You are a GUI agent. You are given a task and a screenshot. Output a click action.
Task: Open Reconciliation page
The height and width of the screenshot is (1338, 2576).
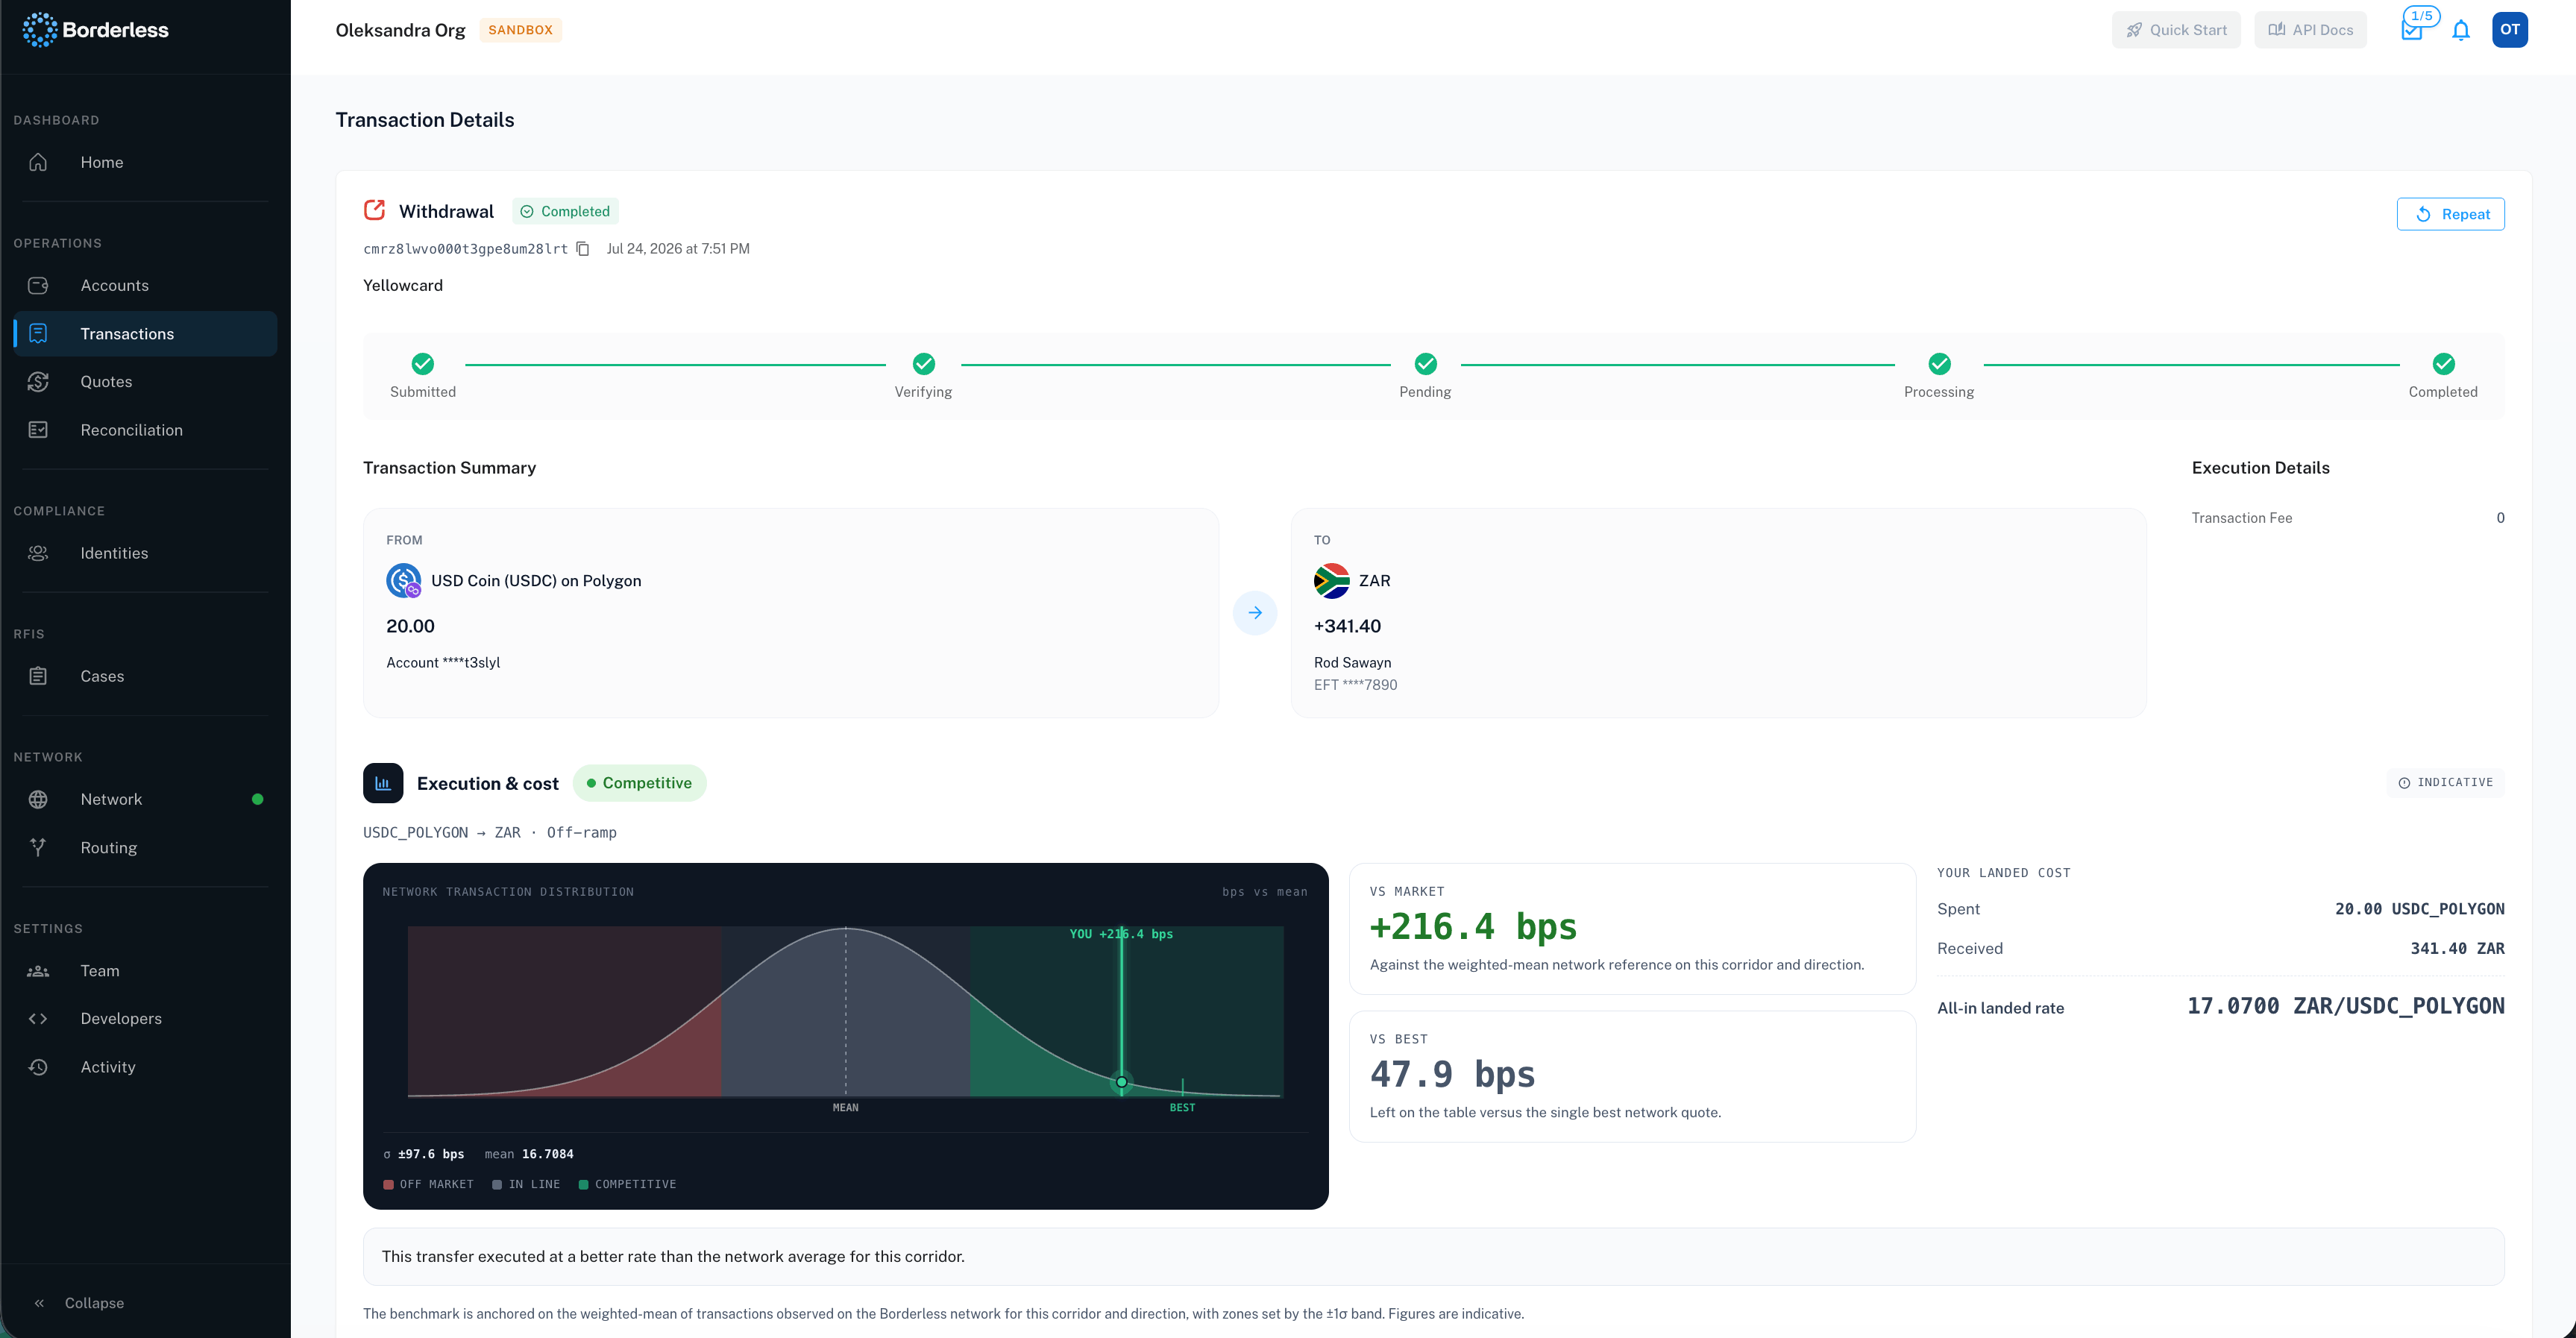(x=145, y=430)
